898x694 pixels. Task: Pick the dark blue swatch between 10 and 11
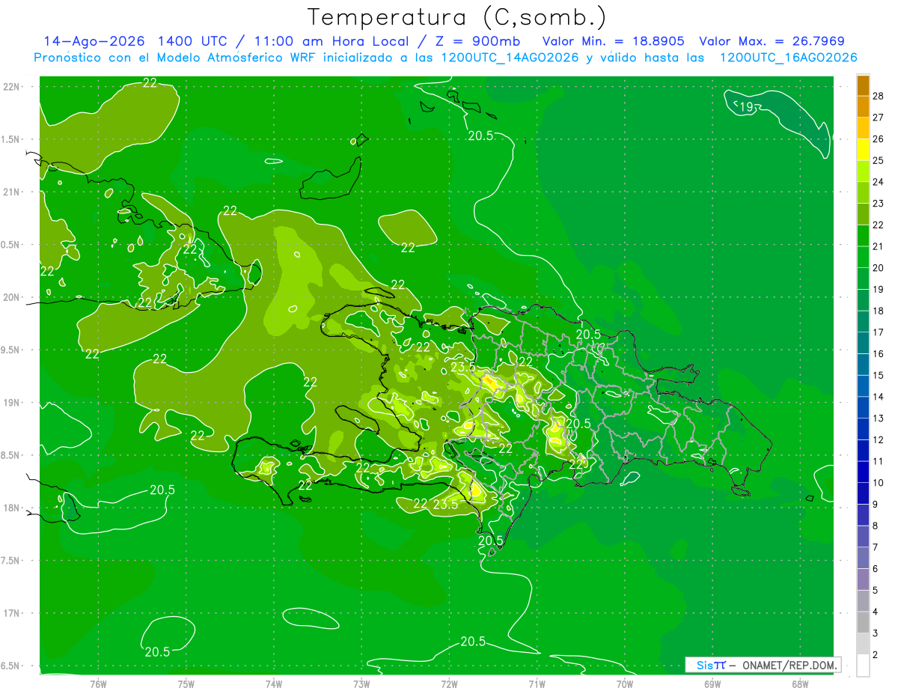(863, 472)
